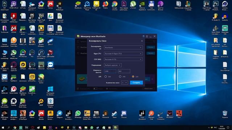232x130 pixels.
Task: Click the width field showing 1280
Action: pyautogui.click(x=110, y=71)
